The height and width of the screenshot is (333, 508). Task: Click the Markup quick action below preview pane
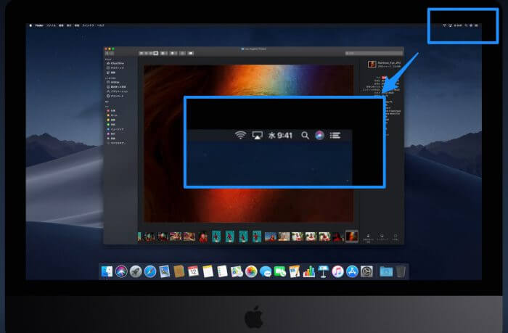click(x=382, y=237)
